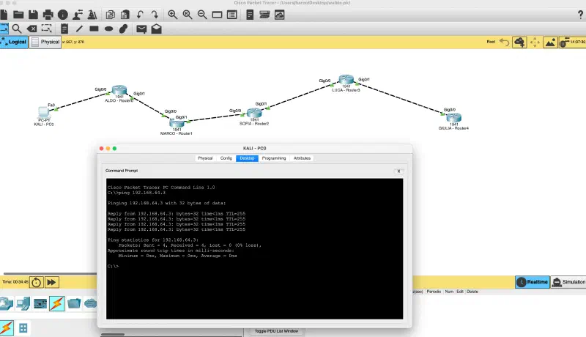Set the Tiled Background mountain icon
Screen dimensions: 586x337
pos(550,42)
